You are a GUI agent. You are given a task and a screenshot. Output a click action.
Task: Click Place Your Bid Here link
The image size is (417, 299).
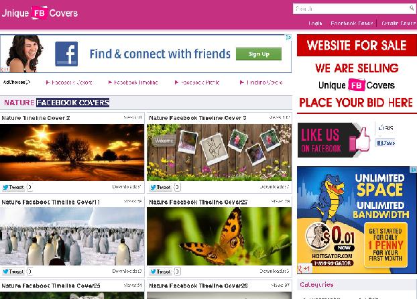point(356,103)
